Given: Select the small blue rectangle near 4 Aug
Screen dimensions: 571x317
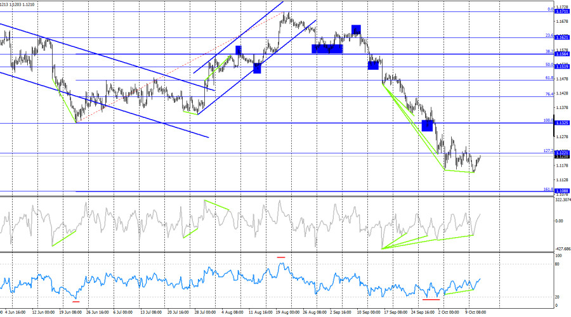Looking at the screenshot, I should pos(239,50).
